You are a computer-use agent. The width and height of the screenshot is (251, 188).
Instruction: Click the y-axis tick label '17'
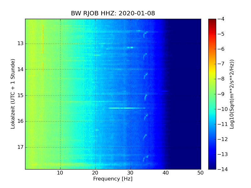click(20, 147)
